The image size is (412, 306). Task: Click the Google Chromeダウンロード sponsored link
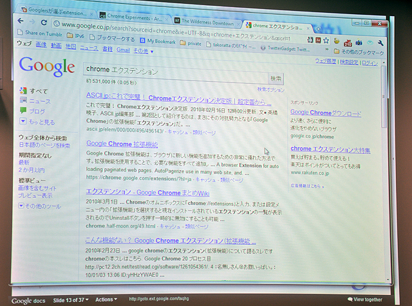[326, 113]
